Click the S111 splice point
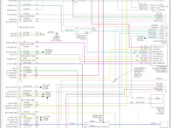171x128 pixels. (x=115, y=80)
